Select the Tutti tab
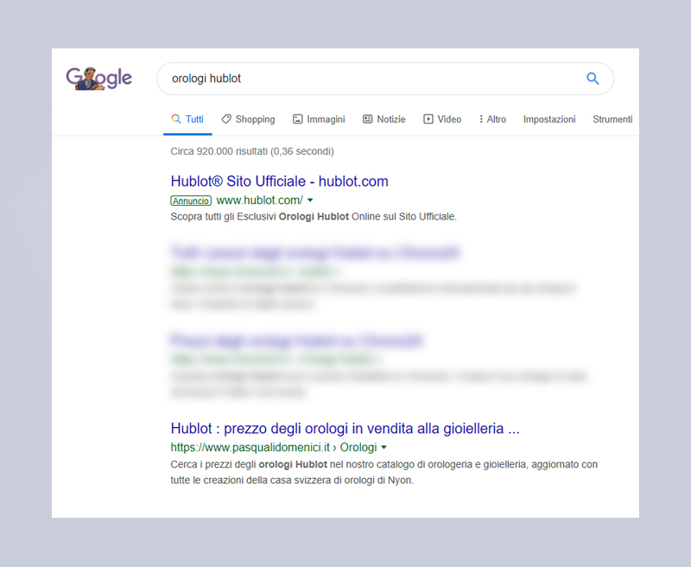The width and height of the screenshot is (691, 567). (x=187, y=119)
